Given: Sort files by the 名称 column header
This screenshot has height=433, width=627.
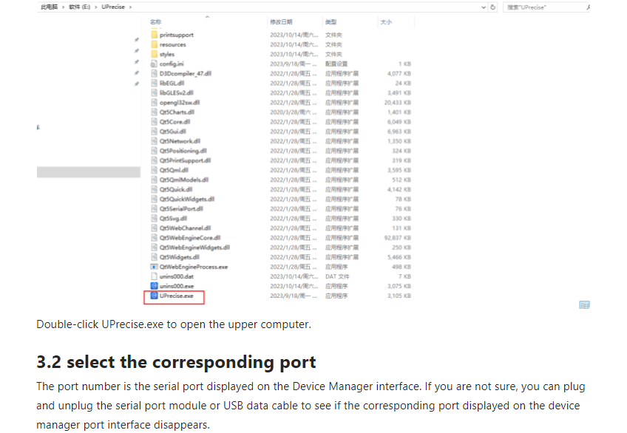Looking at the screenshot, I should click(155, 22).
